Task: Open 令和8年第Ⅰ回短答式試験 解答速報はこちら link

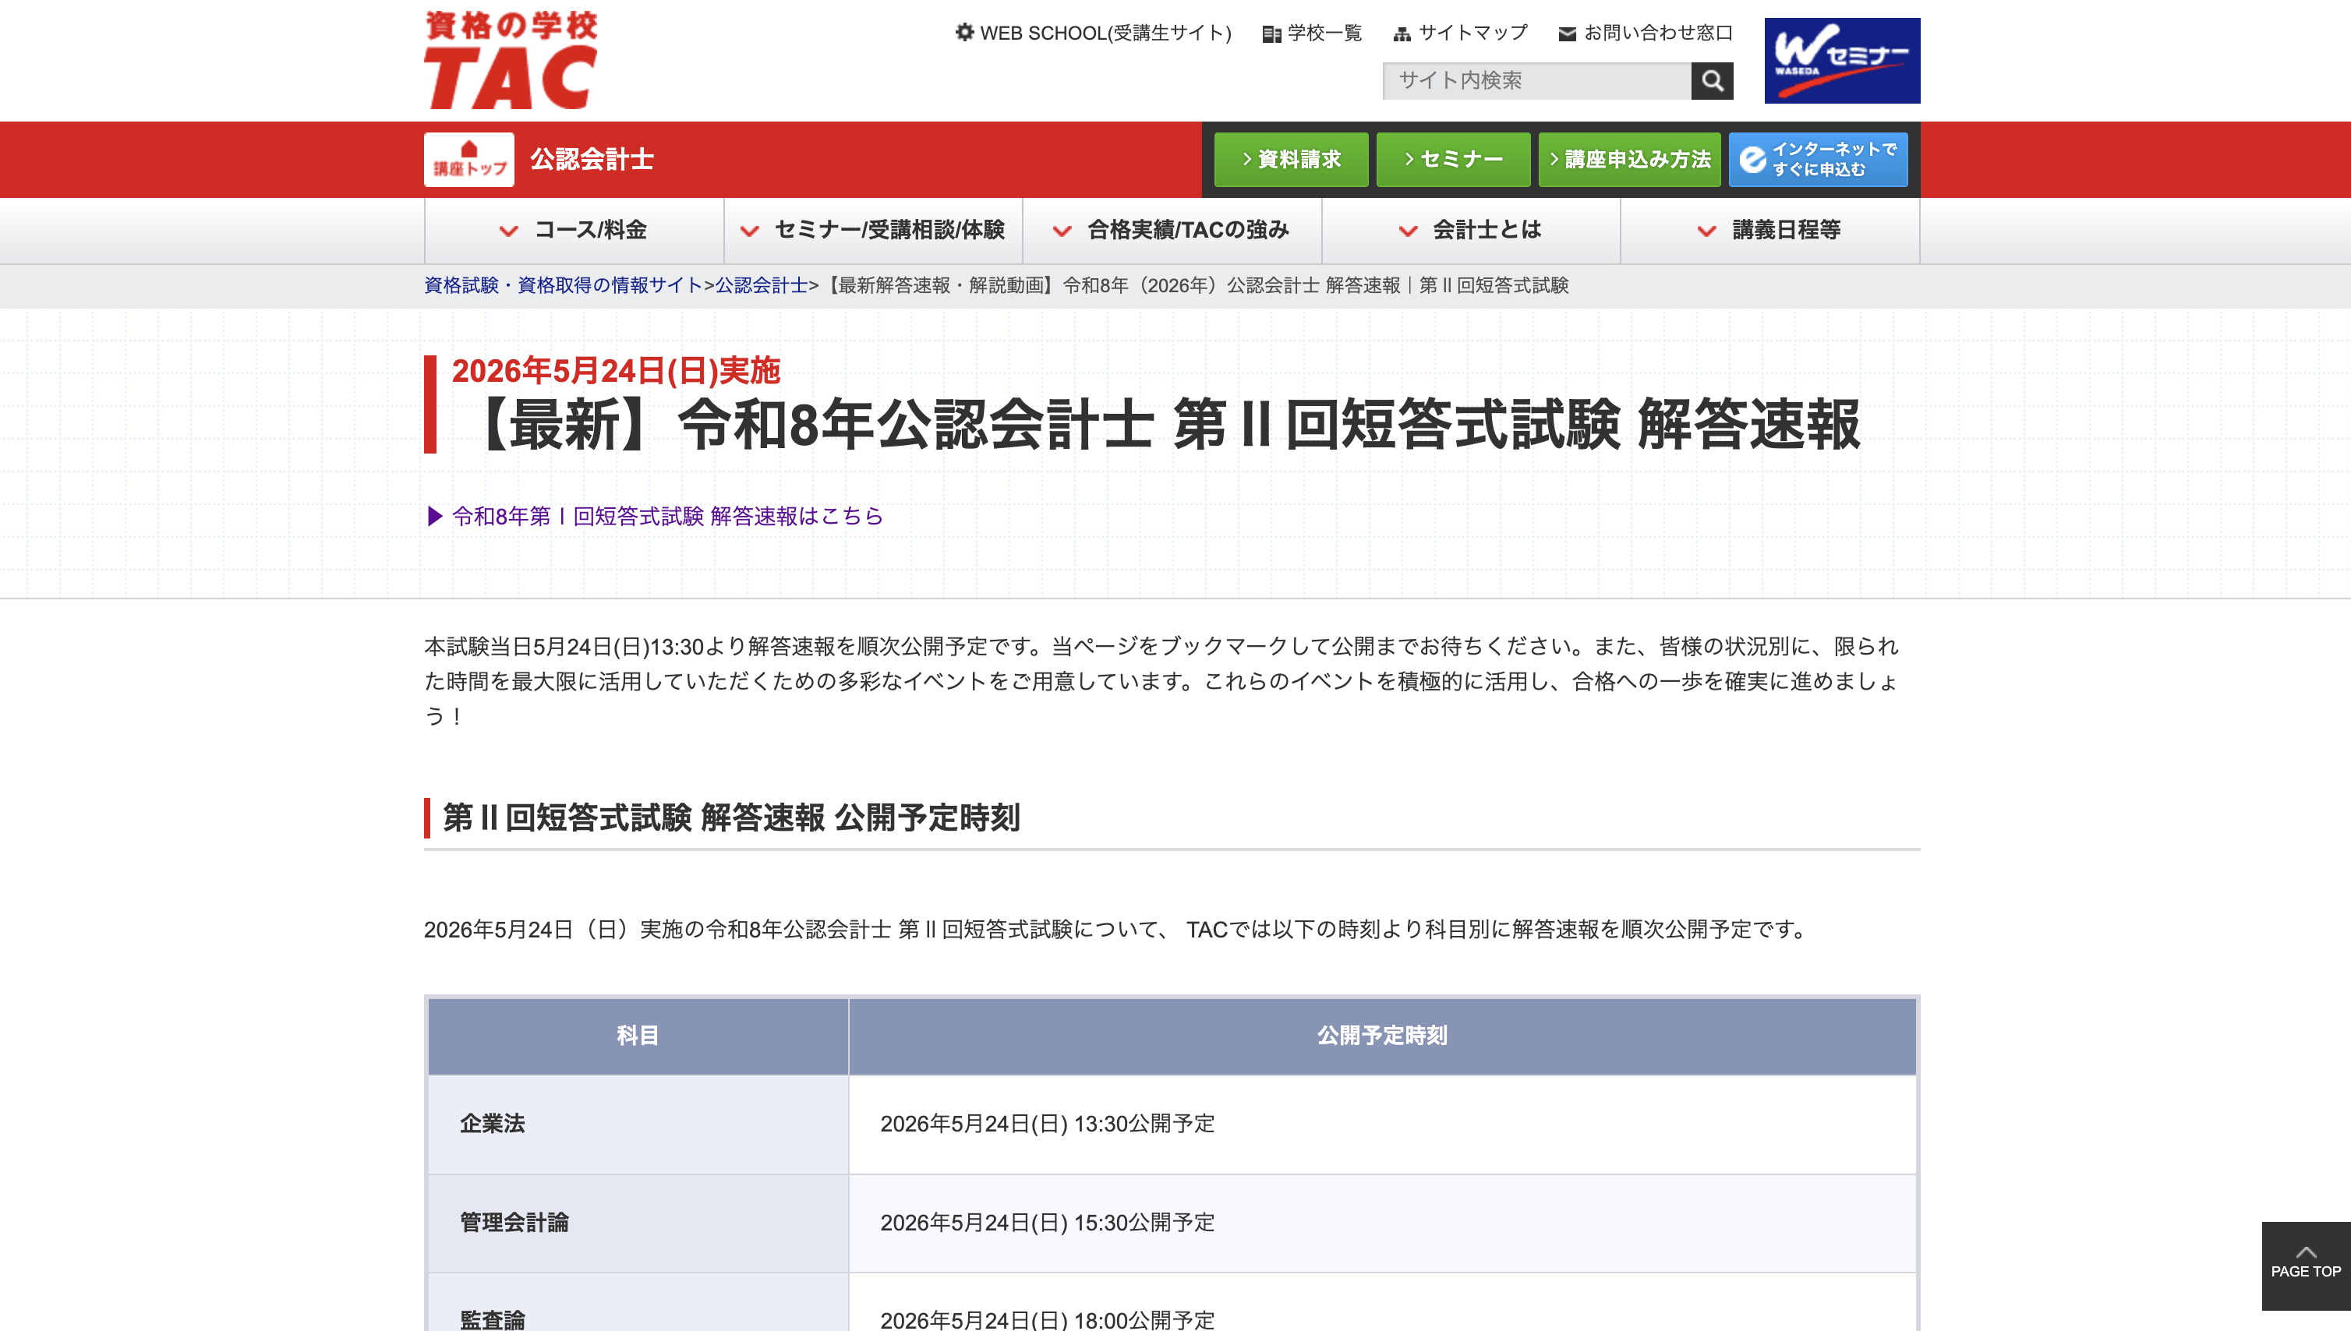Action: (x=667, y=517)
